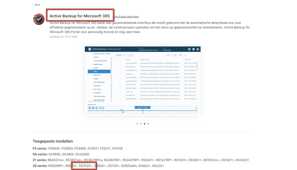Viewport: 297px width, 170px height.
Task: Click the locate target icon on backup timeline
Action: [93, 108]
